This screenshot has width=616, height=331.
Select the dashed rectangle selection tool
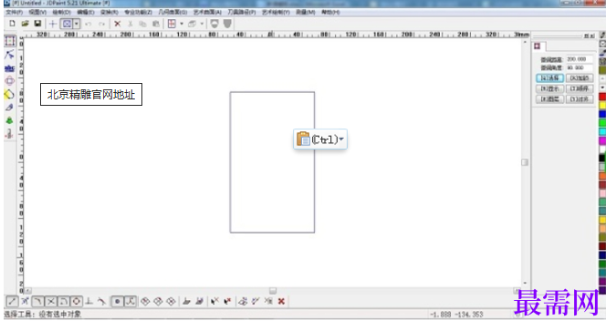click(x=10, y=41)
